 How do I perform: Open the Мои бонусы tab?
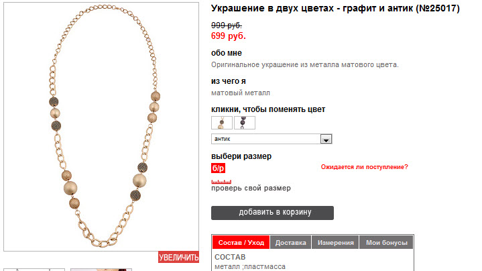(386, 242)
